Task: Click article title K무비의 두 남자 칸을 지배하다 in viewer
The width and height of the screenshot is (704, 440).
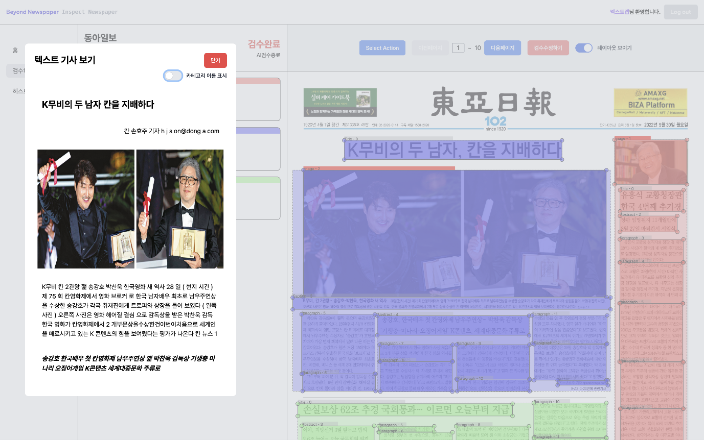Action: (x=98, y=105)
